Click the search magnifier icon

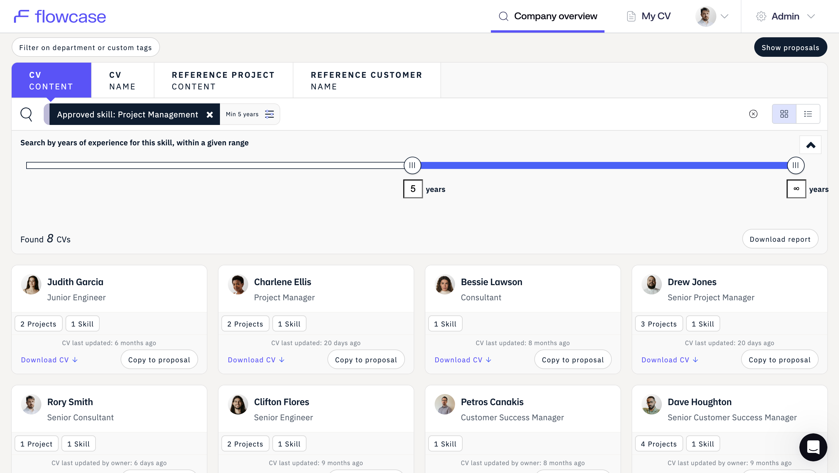pos(27,114)
